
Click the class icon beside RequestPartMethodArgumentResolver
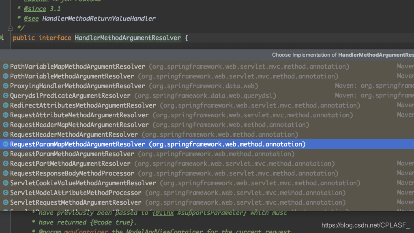tap(6, 164)
